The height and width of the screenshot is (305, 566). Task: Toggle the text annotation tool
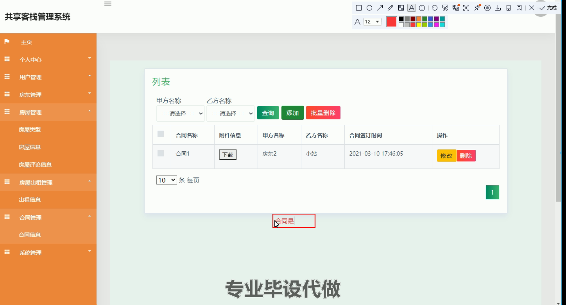[412, 8]
